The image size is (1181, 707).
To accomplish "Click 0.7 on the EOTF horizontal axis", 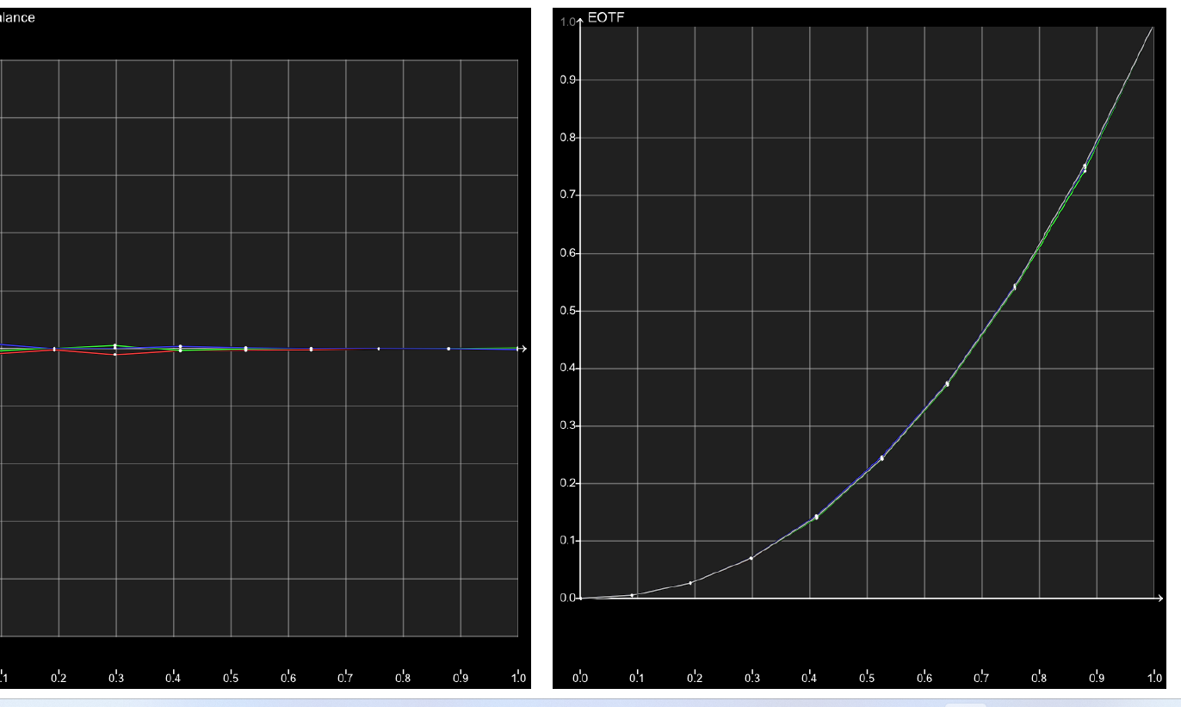I will 981,678.
